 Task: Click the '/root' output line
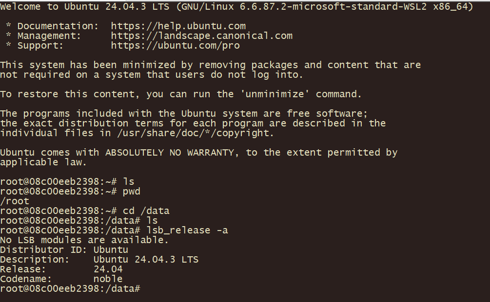coord(15,201)
